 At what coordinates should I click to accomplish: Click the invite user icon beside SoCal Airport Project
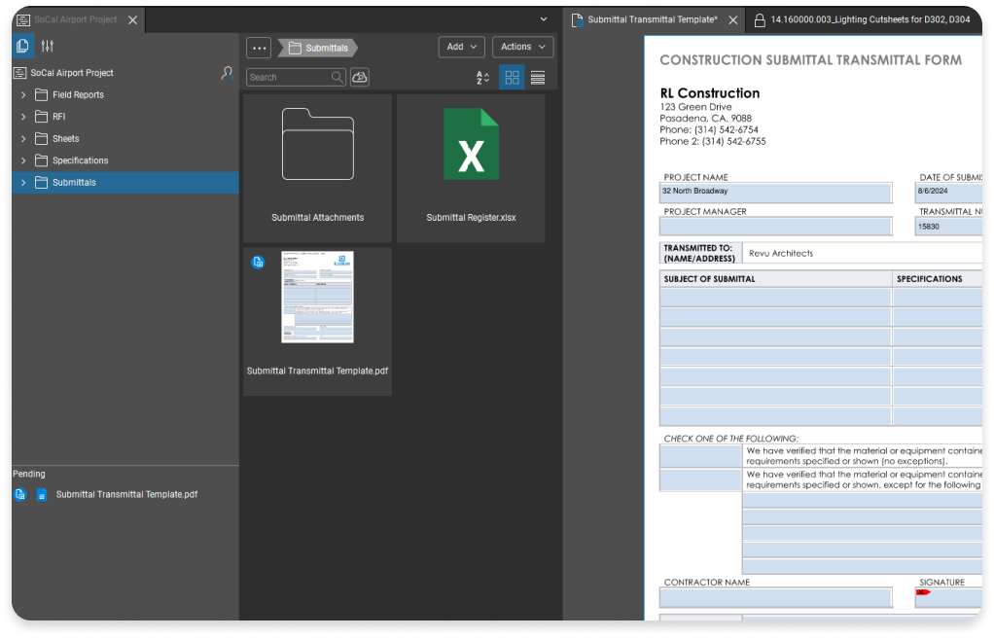click(x=228, y=73)
